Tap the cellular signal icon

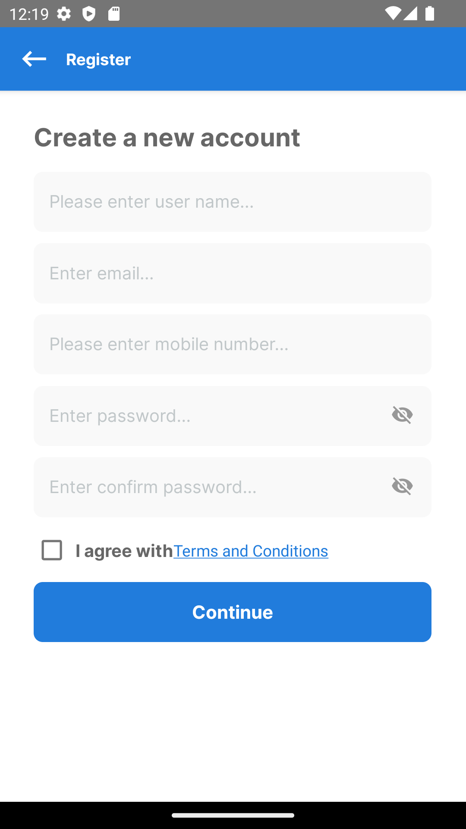tap(410, 14)
